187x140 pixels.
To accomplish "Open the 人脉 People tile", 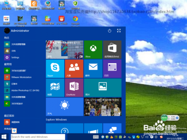I will 74,69.
